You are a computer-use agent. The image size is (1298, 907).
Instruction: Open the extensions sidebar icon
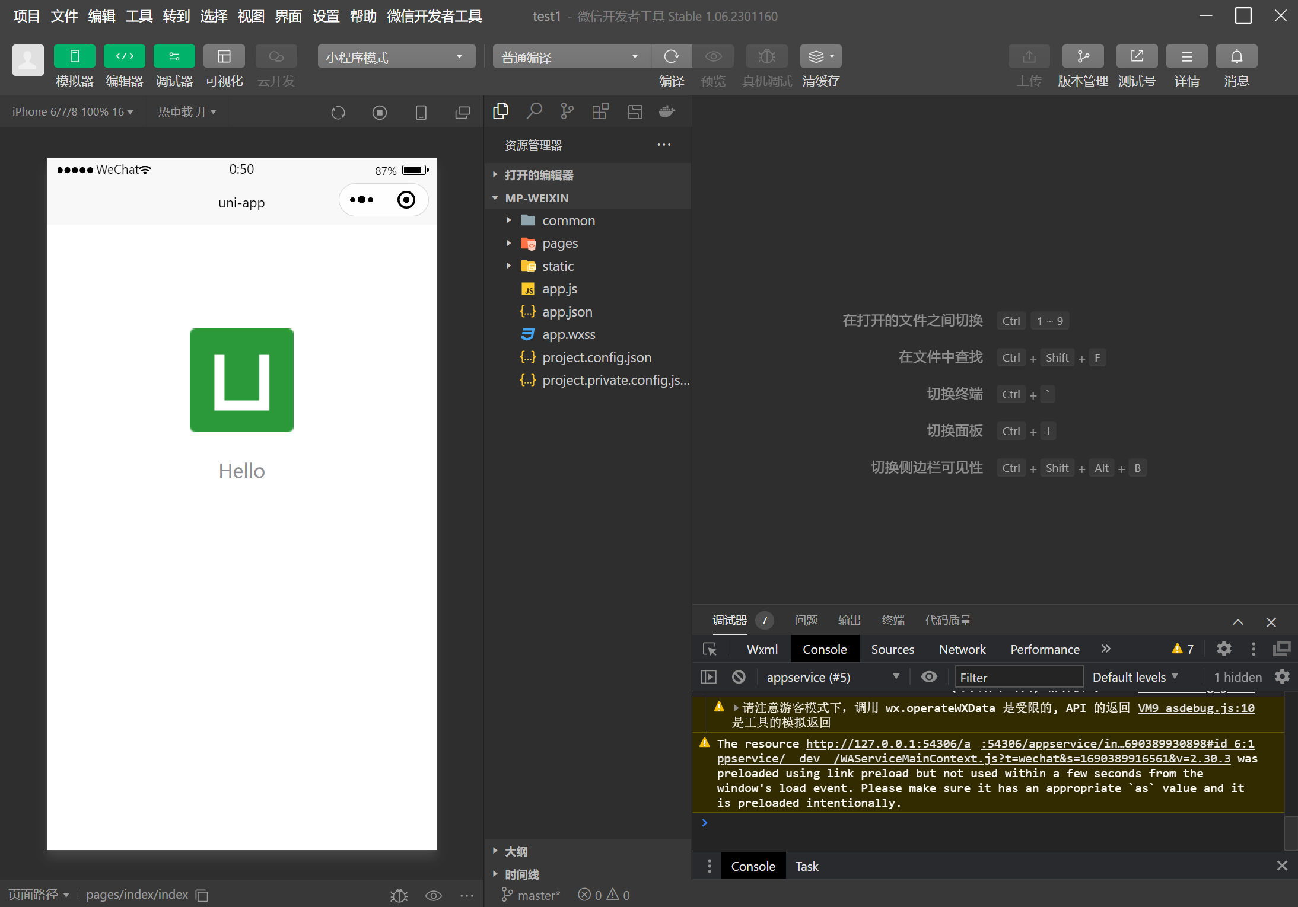pyautogui.click(x=601, y=111)
